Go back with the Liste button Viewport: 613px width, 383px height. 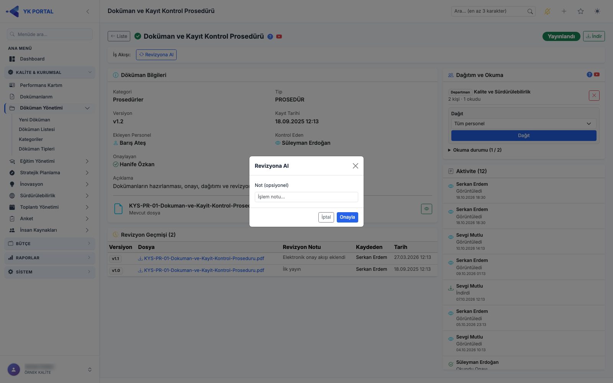coord(119,36)
